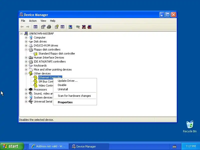
Task: Click the DVD/CD-ROM drives icon
Action: 31,45
